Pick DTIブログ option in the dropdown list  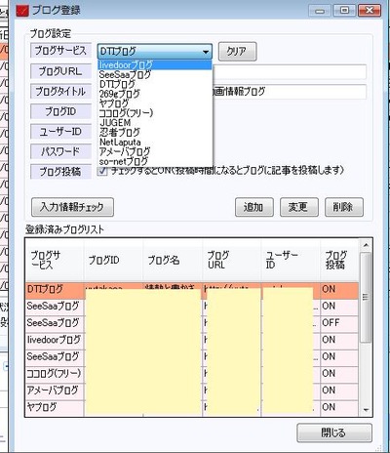[155, 84]
